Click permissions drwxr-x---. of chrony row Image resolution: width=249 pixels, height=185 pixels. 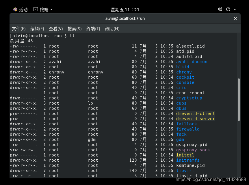click(x=24, y=72)
